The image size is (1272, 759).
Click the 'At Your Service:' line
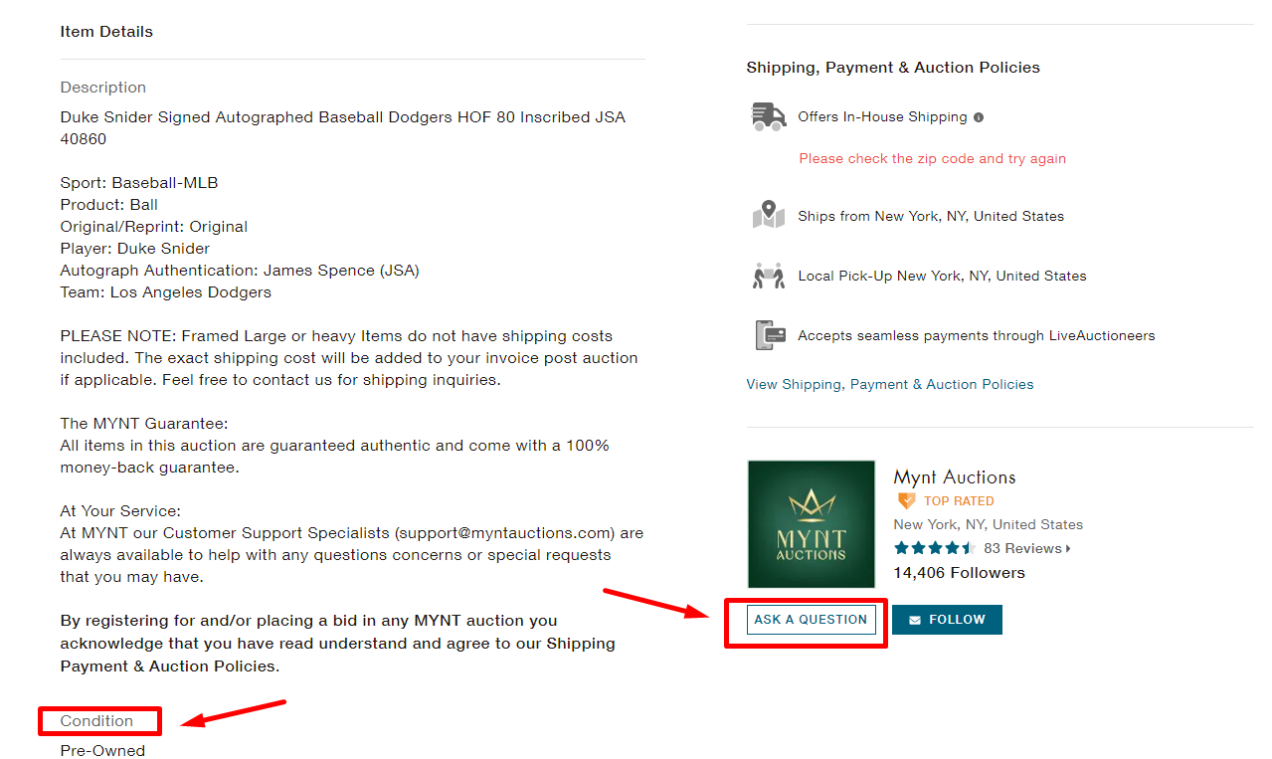coord(120,511)
